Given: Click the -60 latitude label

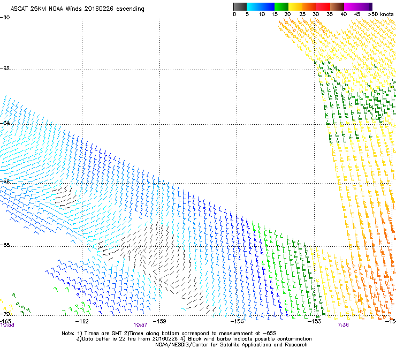Looking at the screenshot, I should pyautogui.click(x=5, y=18).
